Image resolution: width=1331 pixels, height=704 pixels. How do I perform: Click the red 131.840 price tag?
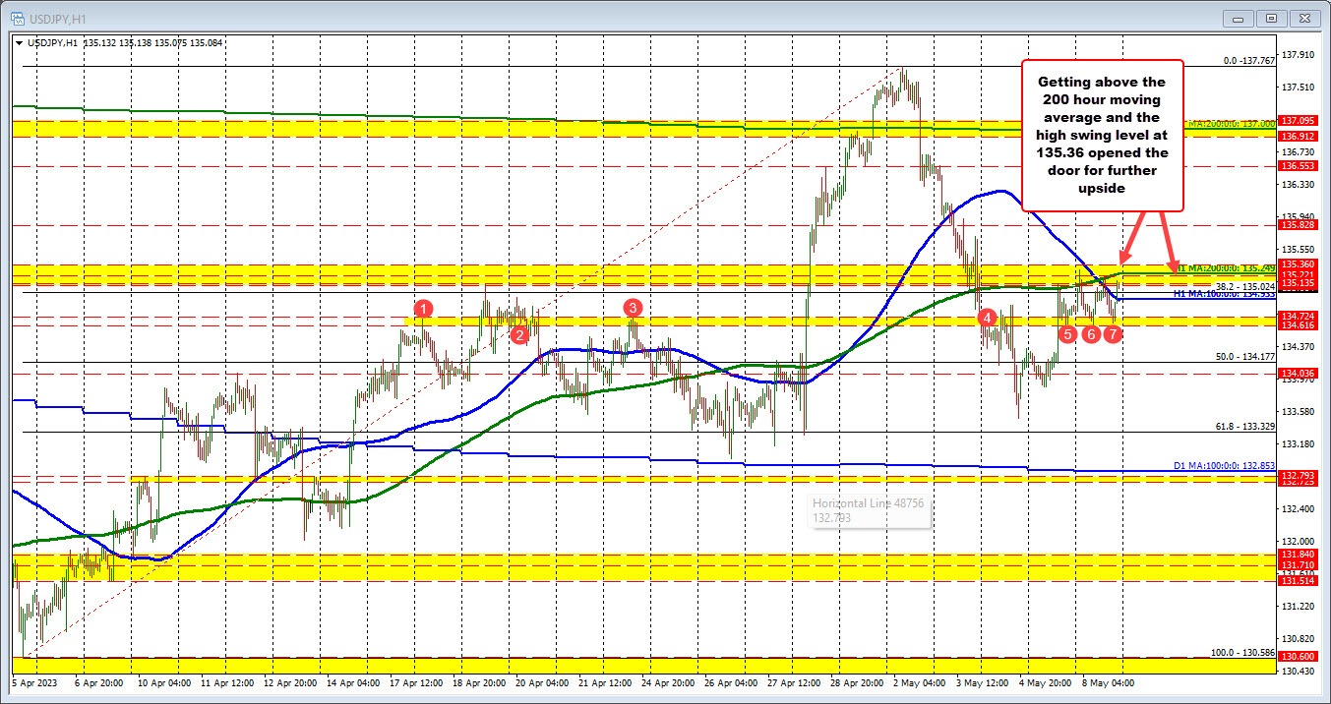click(x=1300, y=555)
